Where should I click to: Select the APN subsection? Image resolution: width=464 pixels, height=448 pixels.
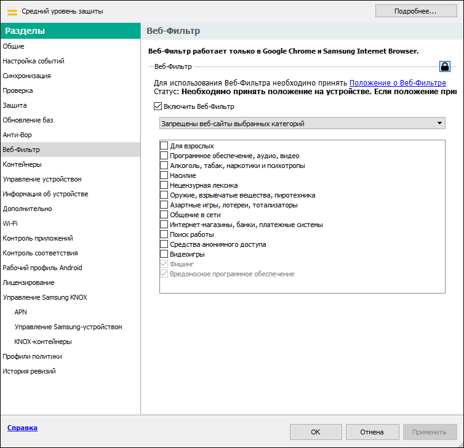(21, 312)
